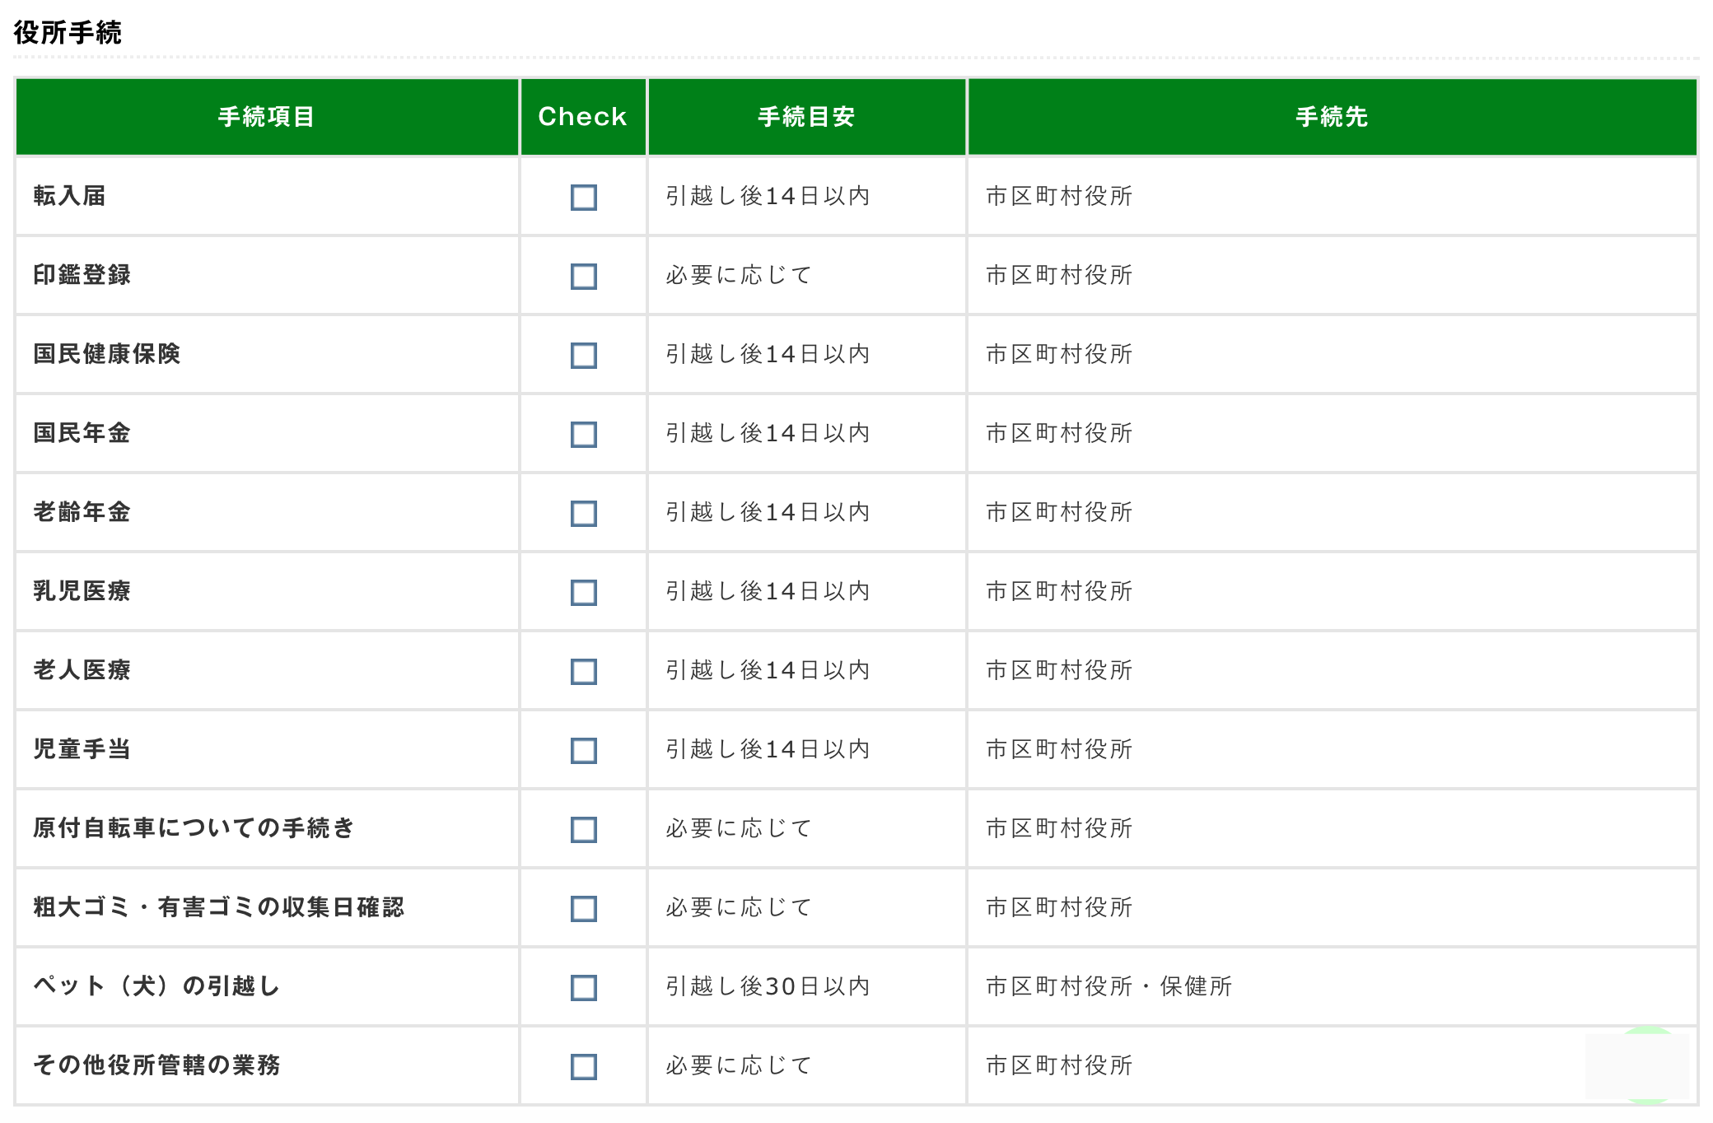Image resolution: width=1713 pixels, height=1123 pixels.
Task: Check the 印鑑登録 checkbox
Action: click(583, 277)
